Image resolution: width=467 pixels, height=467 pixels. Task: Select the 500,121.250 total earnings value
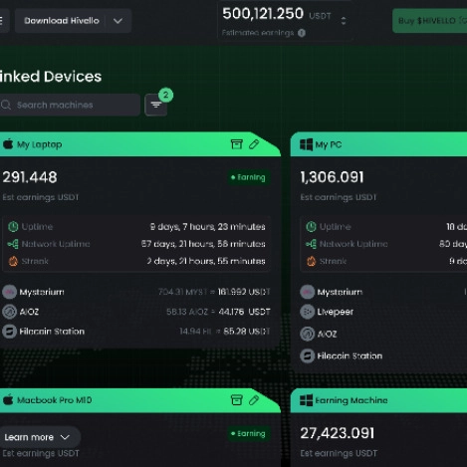click(263, 14)
